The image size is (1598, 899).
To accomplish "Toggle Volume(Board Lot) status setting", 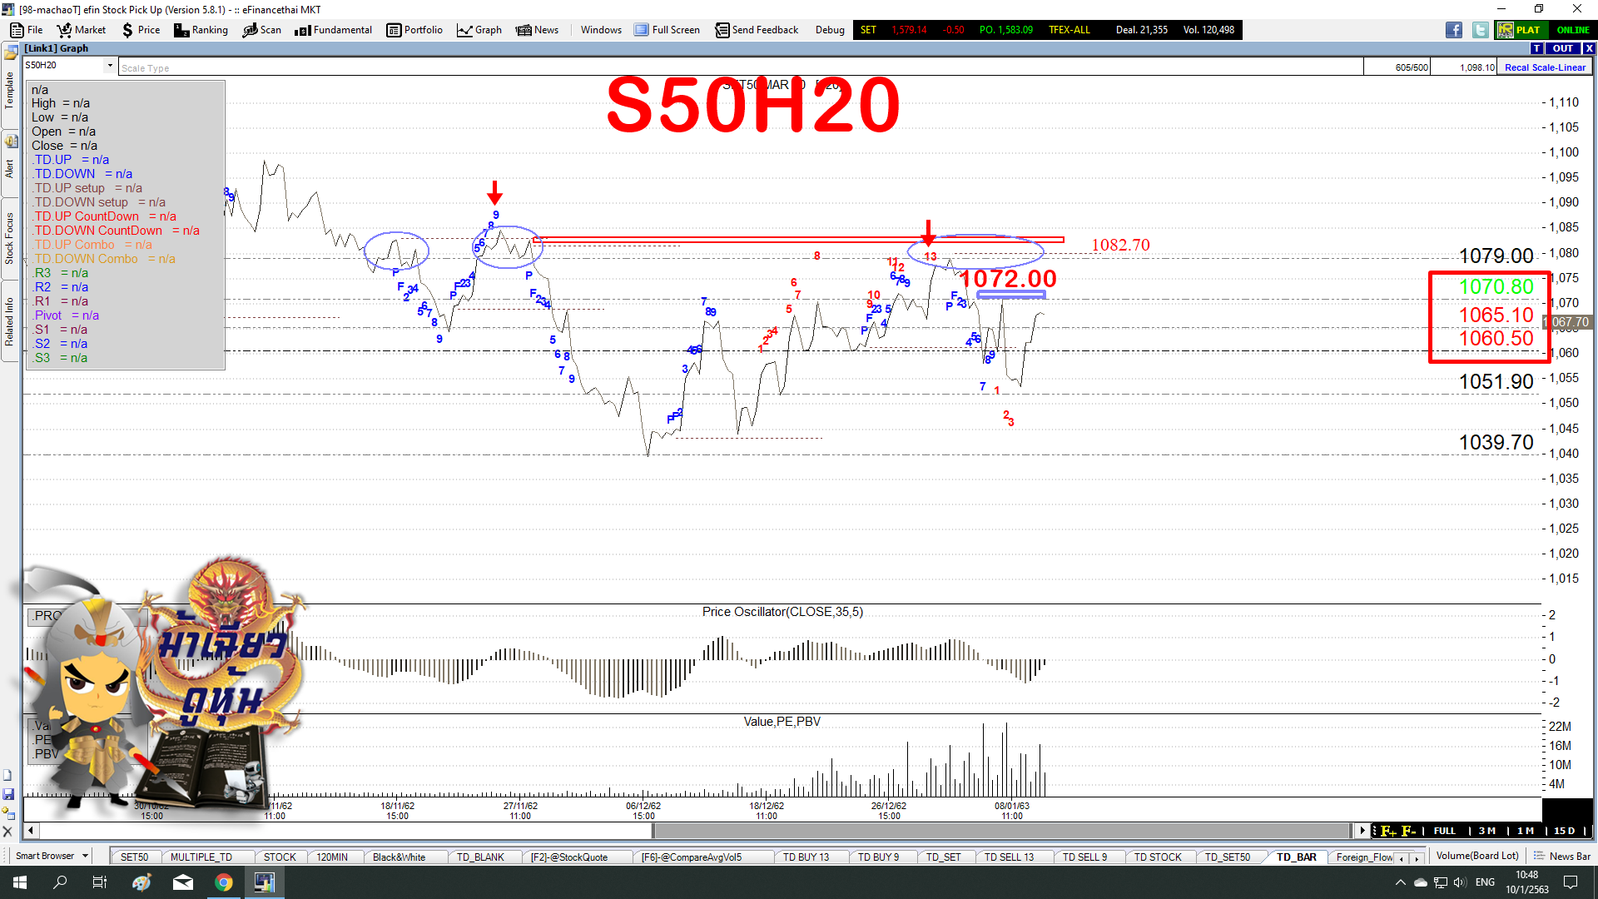I will (x=1477, y=856).
